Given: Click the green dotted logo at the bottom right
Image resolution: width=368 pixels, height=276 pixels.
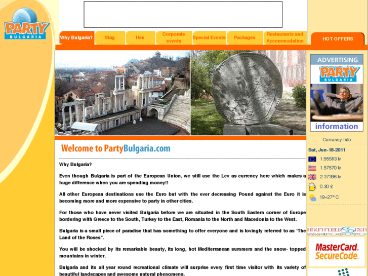Looking at the screenshot, I should (x=344, y=272).
